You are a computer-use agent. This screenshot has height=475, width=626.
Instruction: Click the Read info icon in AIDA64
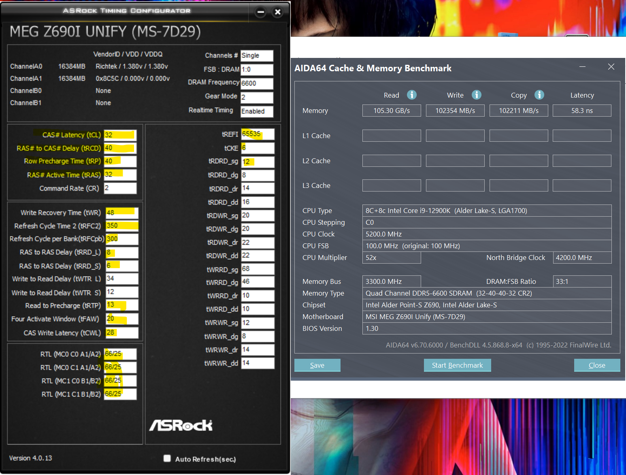click(x=412, y=95)
